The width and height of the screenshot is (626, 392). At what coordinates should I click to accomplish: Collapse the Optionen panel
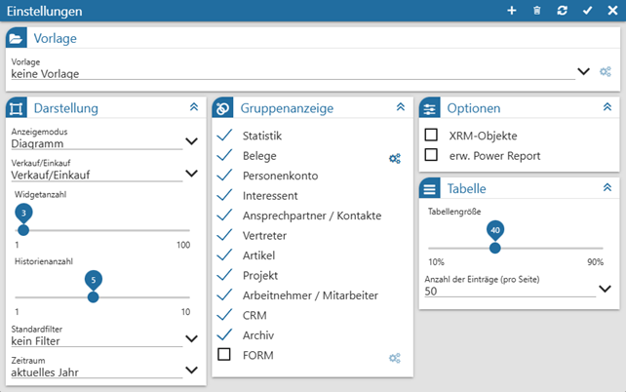(x=606, y=107)
